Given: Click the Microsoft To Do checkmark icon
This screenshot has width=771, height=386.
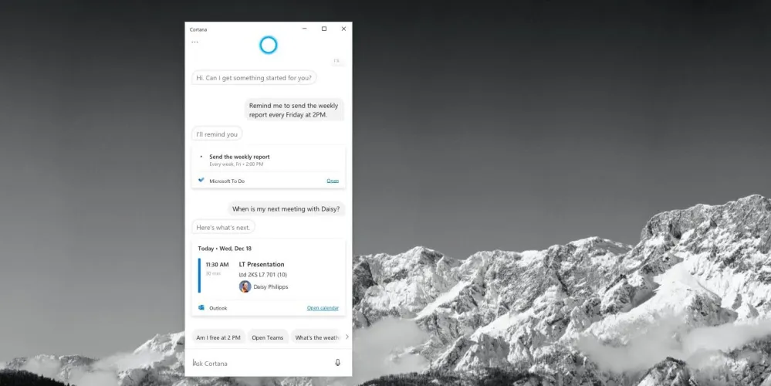Looking at the screenshot, I should (x=201, y=181).
